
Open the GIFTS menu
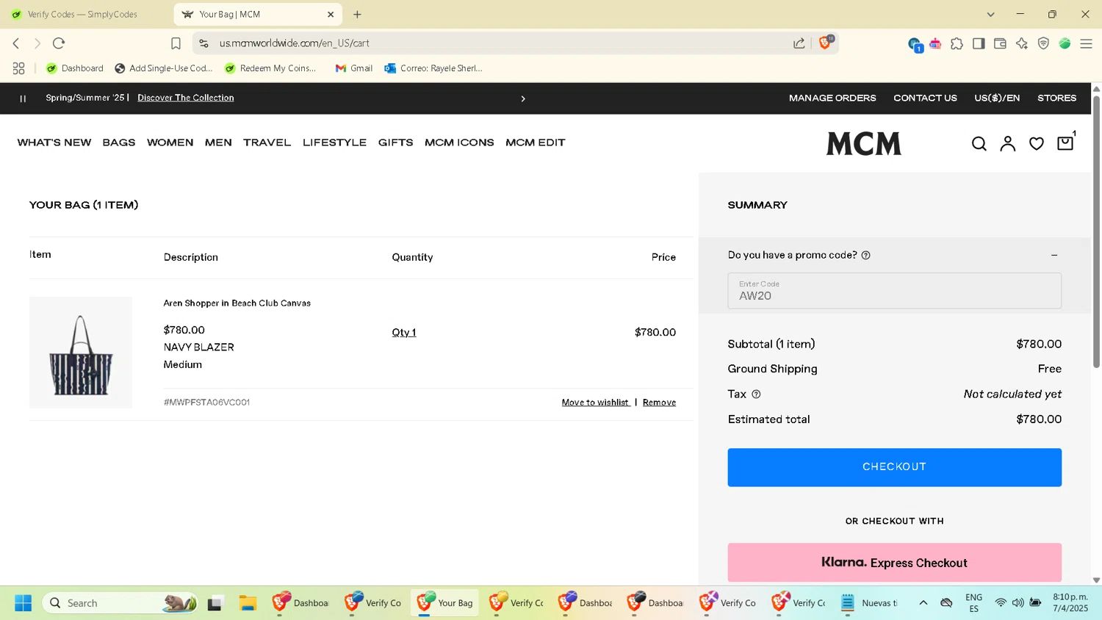pos(395,143)
